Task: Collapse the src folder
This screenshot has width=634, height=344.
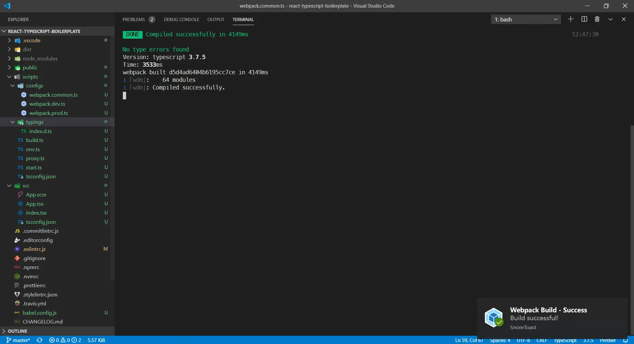Action: [x=57, y=186]
